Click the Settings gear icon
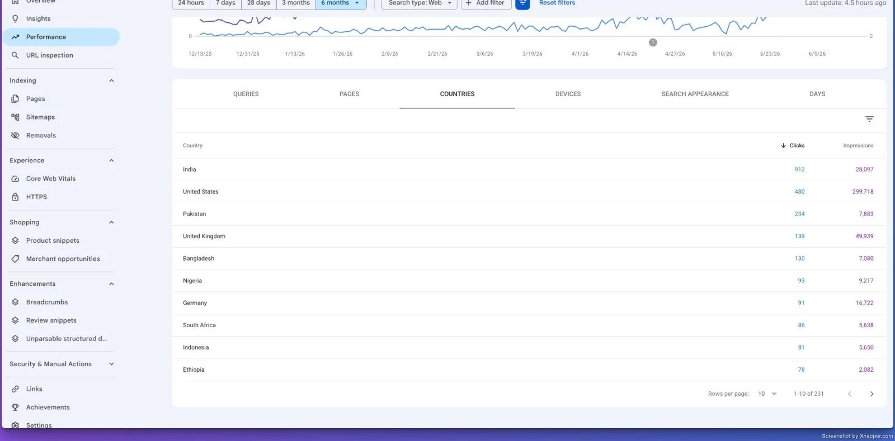The image size is (895, 441). tap(15, 425)
